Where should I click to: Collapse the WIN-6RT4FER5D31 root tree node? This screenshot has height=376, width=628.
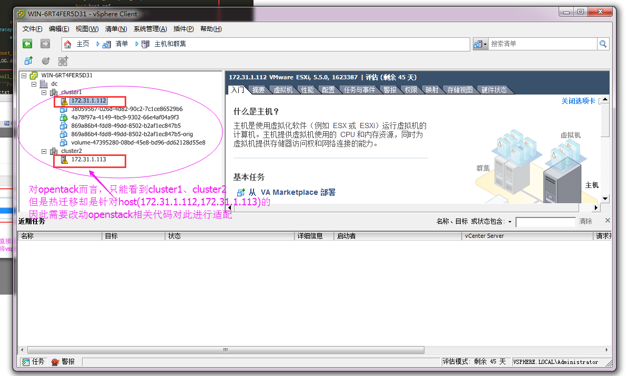[x=24, y=75]
